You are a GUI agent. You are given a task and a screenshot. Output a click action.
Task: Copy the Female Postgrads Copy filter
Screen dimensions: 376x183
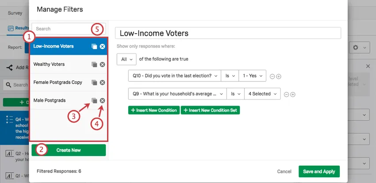click(94, 83)
